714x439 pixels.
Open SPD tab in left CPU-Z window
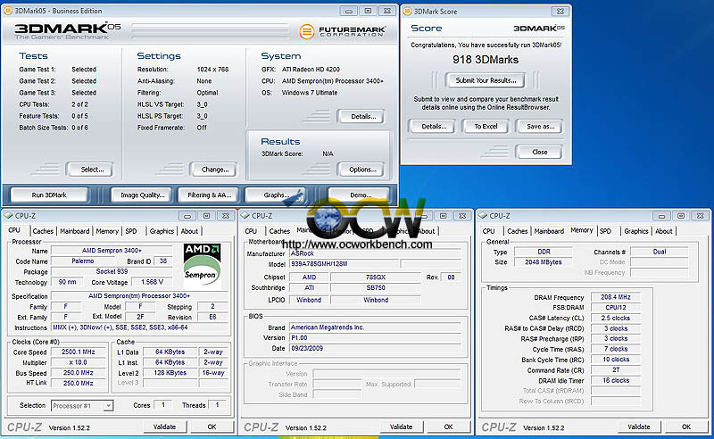131,231
